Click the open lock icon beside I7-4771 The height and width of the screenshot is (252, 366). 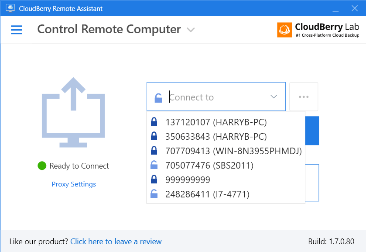tap(154, 194)
